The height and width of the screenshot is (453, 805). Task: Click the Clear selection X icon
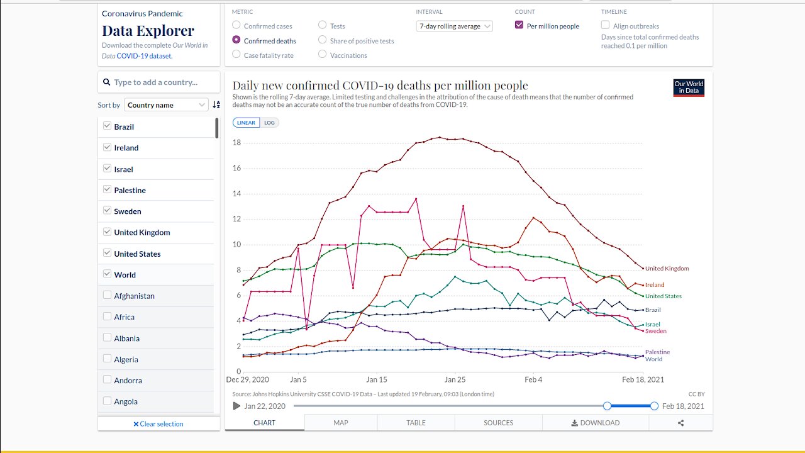(136, 424)
